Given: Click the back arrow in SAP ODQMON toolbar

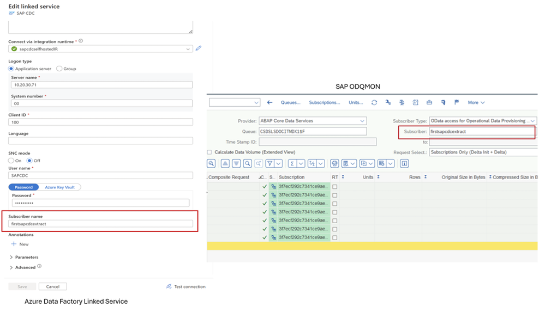Looking at the screenshot, I should click(269, 102).
